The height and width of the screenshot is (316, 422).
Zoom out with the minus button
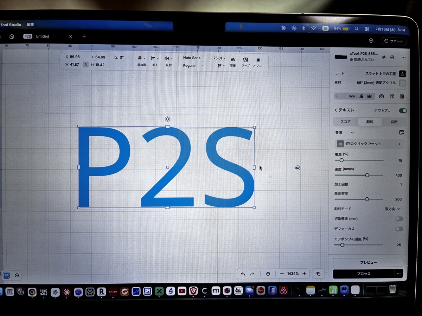282,274
